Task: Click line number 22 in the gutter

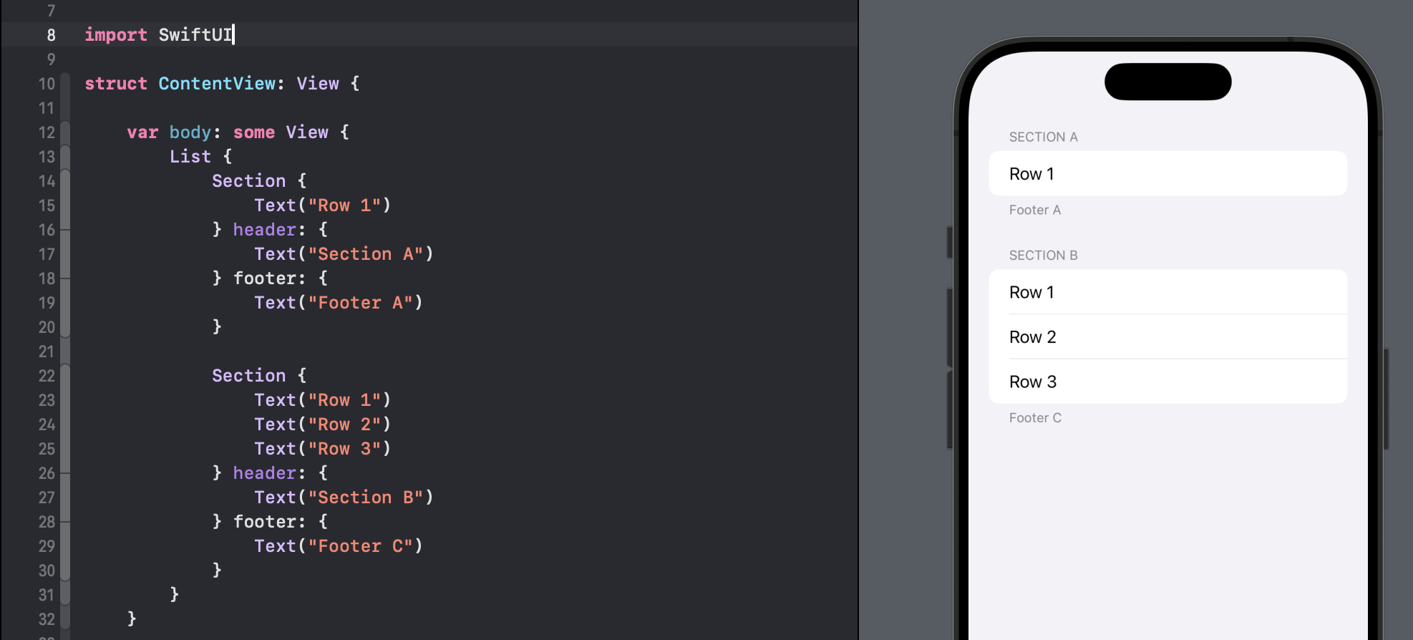Action: point(47,376)
